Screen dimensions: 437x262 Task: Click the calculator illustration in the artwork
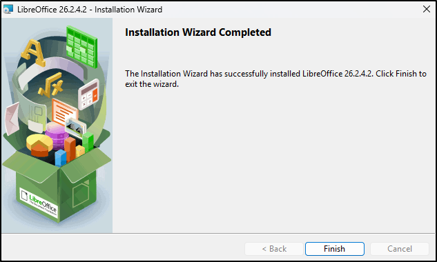(88, 94)
